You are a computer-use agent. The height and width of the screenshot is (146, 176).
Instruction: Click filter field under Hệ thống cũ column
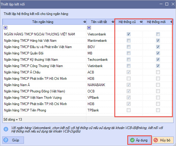coord(128,28)
